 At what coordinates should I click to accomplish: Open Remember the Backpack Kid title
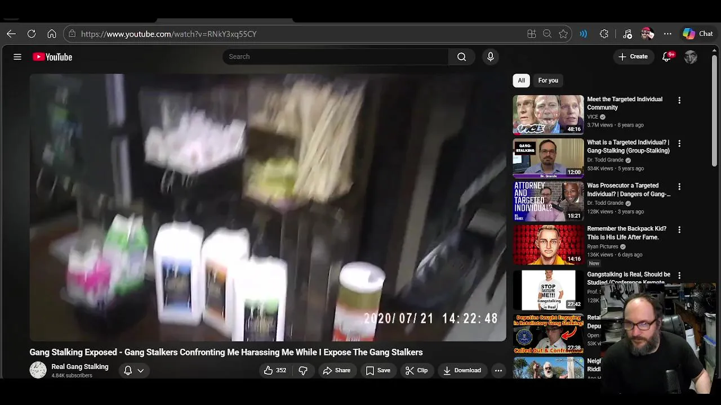click(x=627, y=233)
